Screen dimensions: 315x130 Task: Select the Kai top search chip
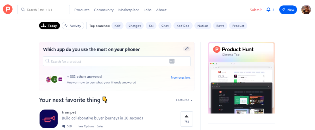pos(151,26)
